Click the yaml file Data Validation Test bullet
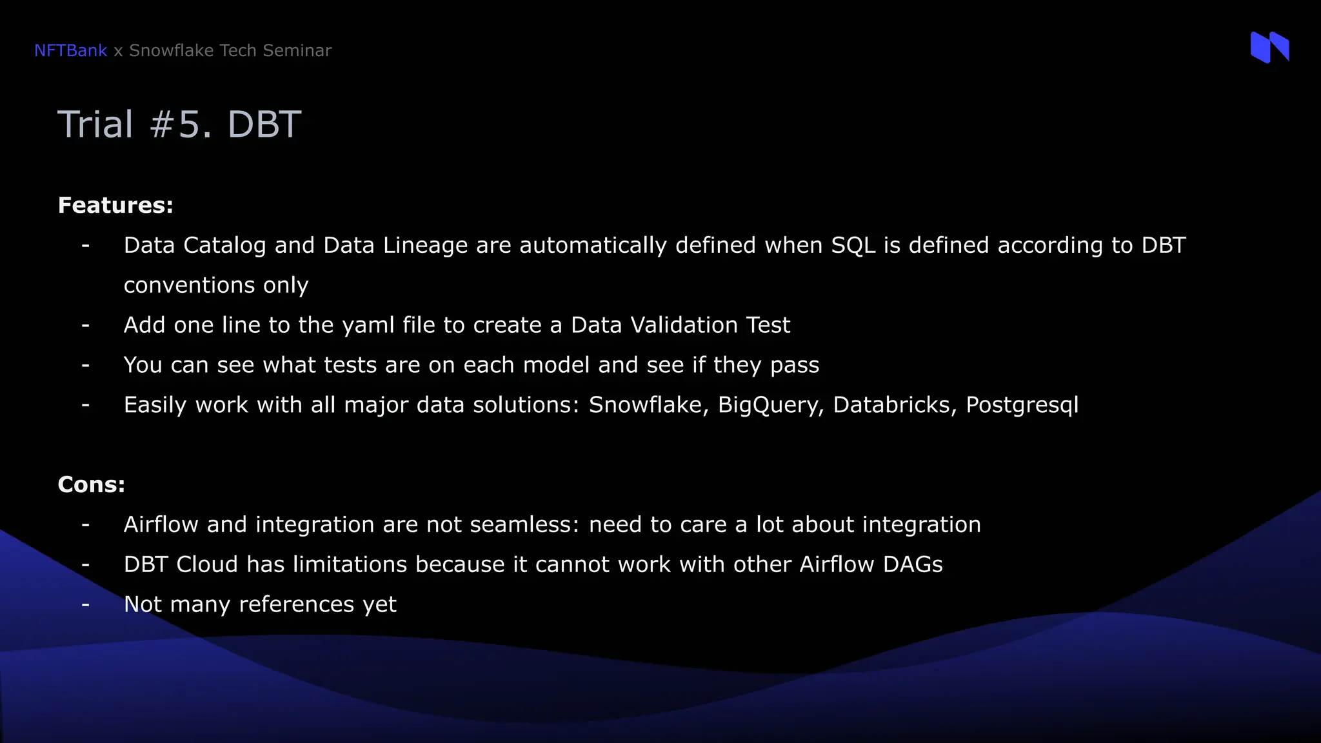Screen dimensions: 1321x743 tap(457, 325)
